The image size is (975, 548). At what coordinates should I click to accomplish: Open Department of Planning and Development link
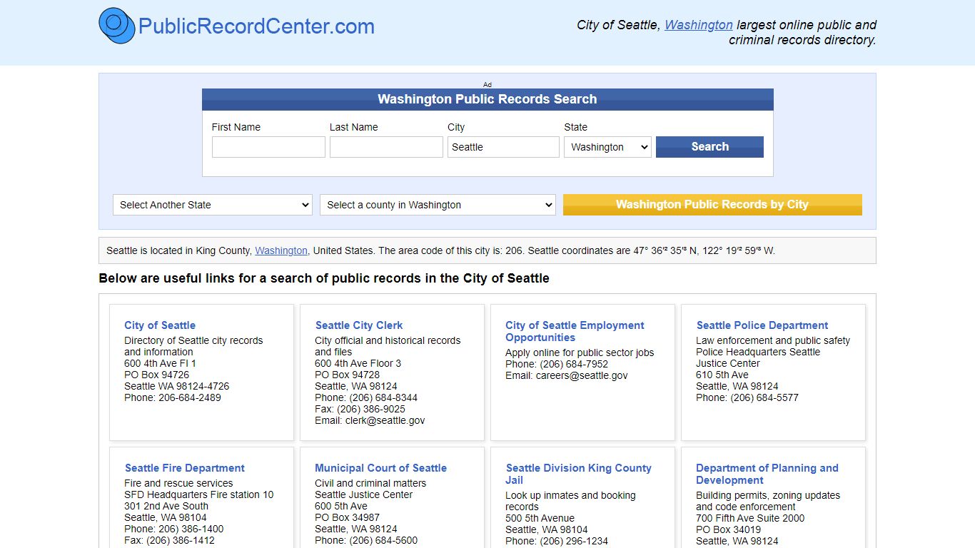767,474
